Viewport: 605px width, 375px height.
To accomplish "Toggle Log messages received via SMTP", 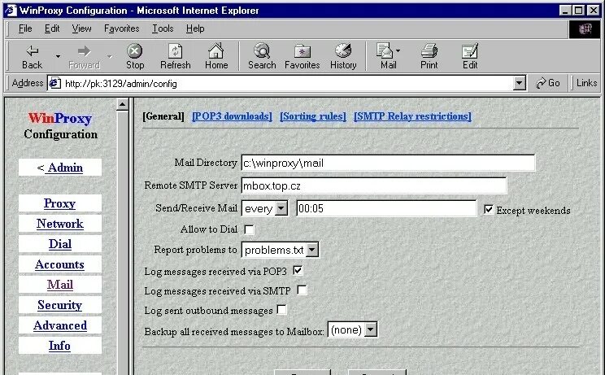I will (302, 290).
